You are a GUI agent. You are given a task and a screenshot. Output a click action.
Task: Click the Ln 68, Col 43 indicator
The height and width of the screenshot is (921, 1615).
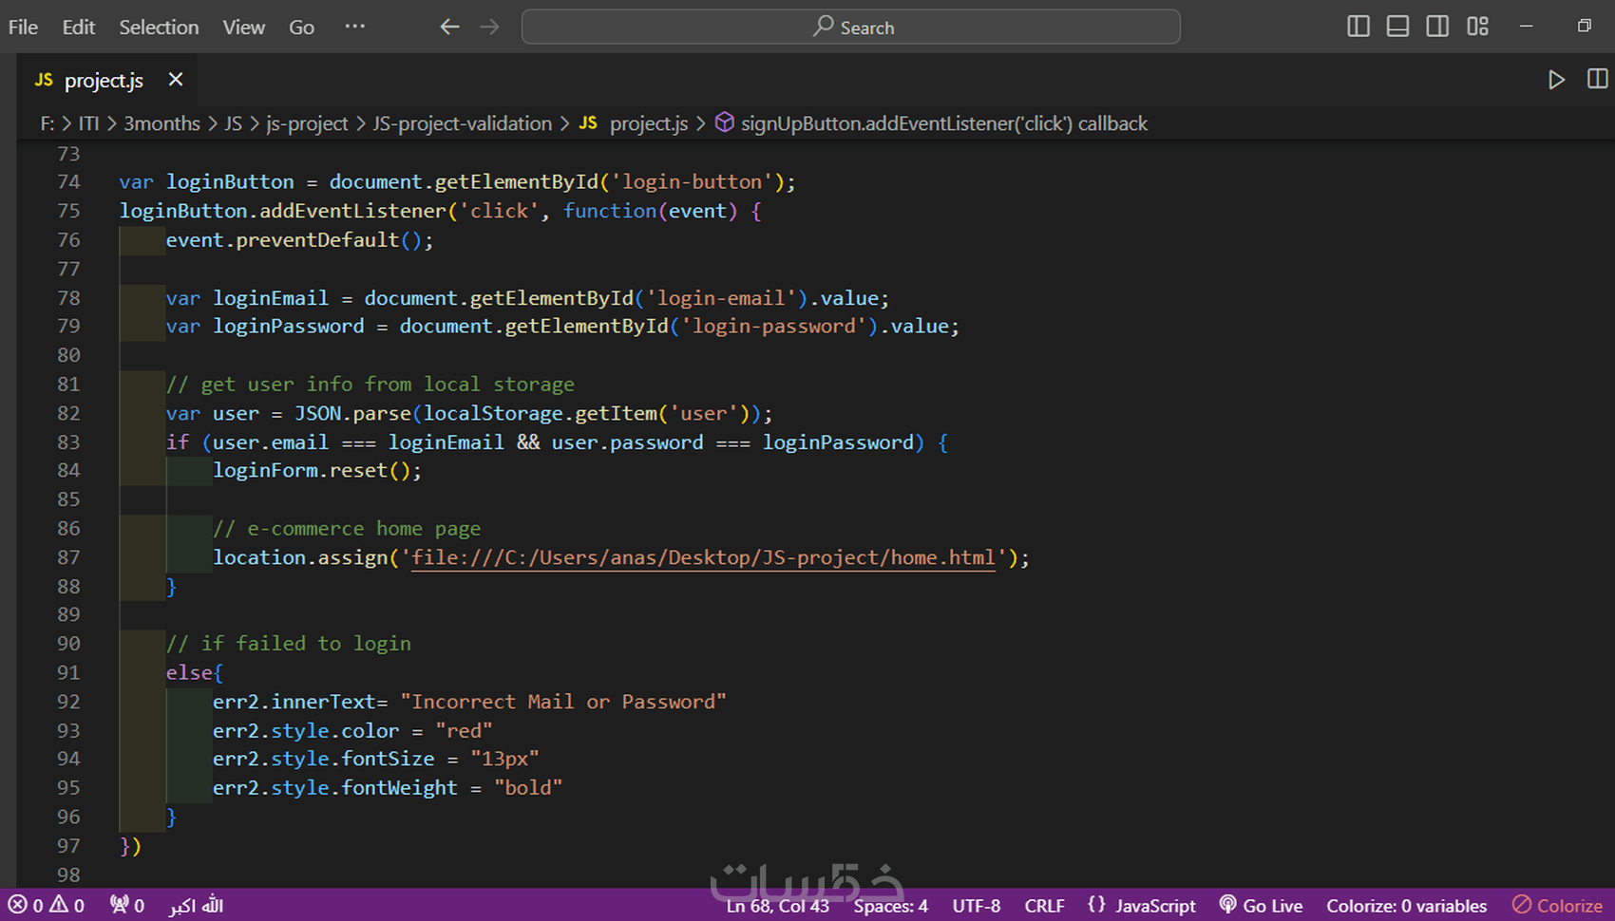777,905
